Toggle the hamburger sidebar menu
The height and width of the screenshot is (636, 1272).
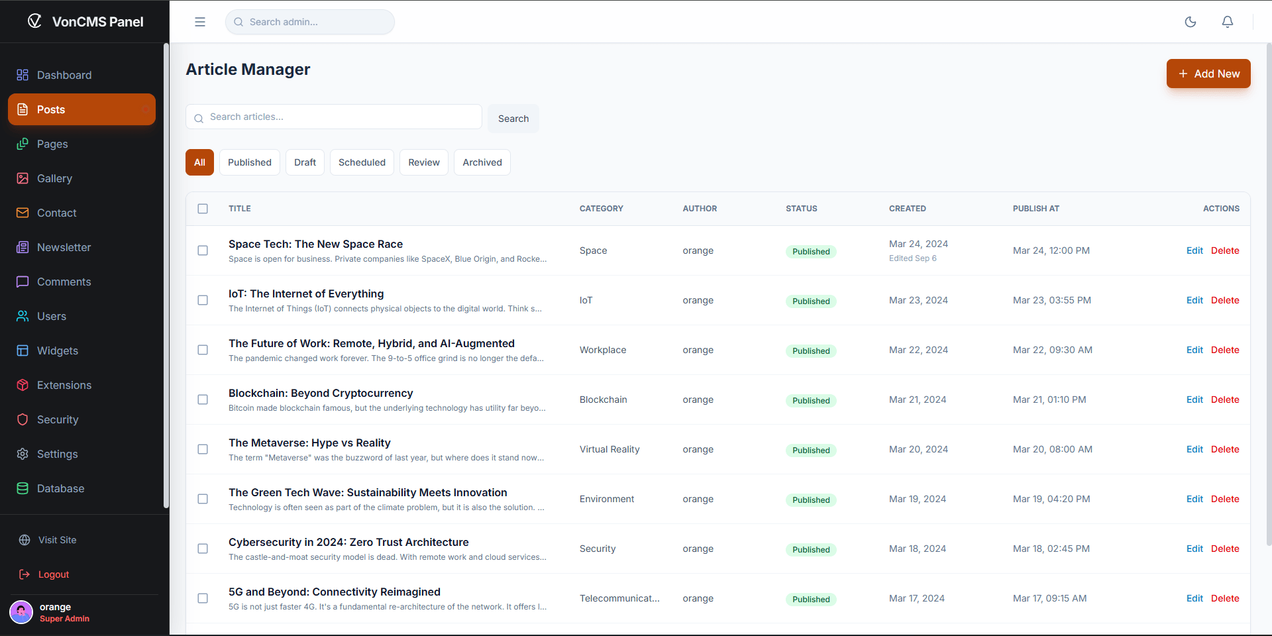point(200,22)
